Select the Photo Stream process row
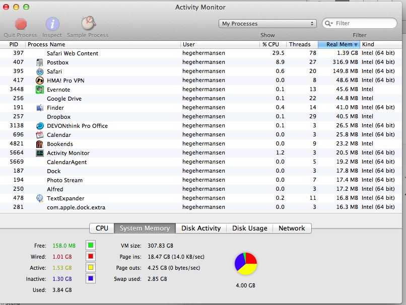406x305 pixels. pos(201,180)
